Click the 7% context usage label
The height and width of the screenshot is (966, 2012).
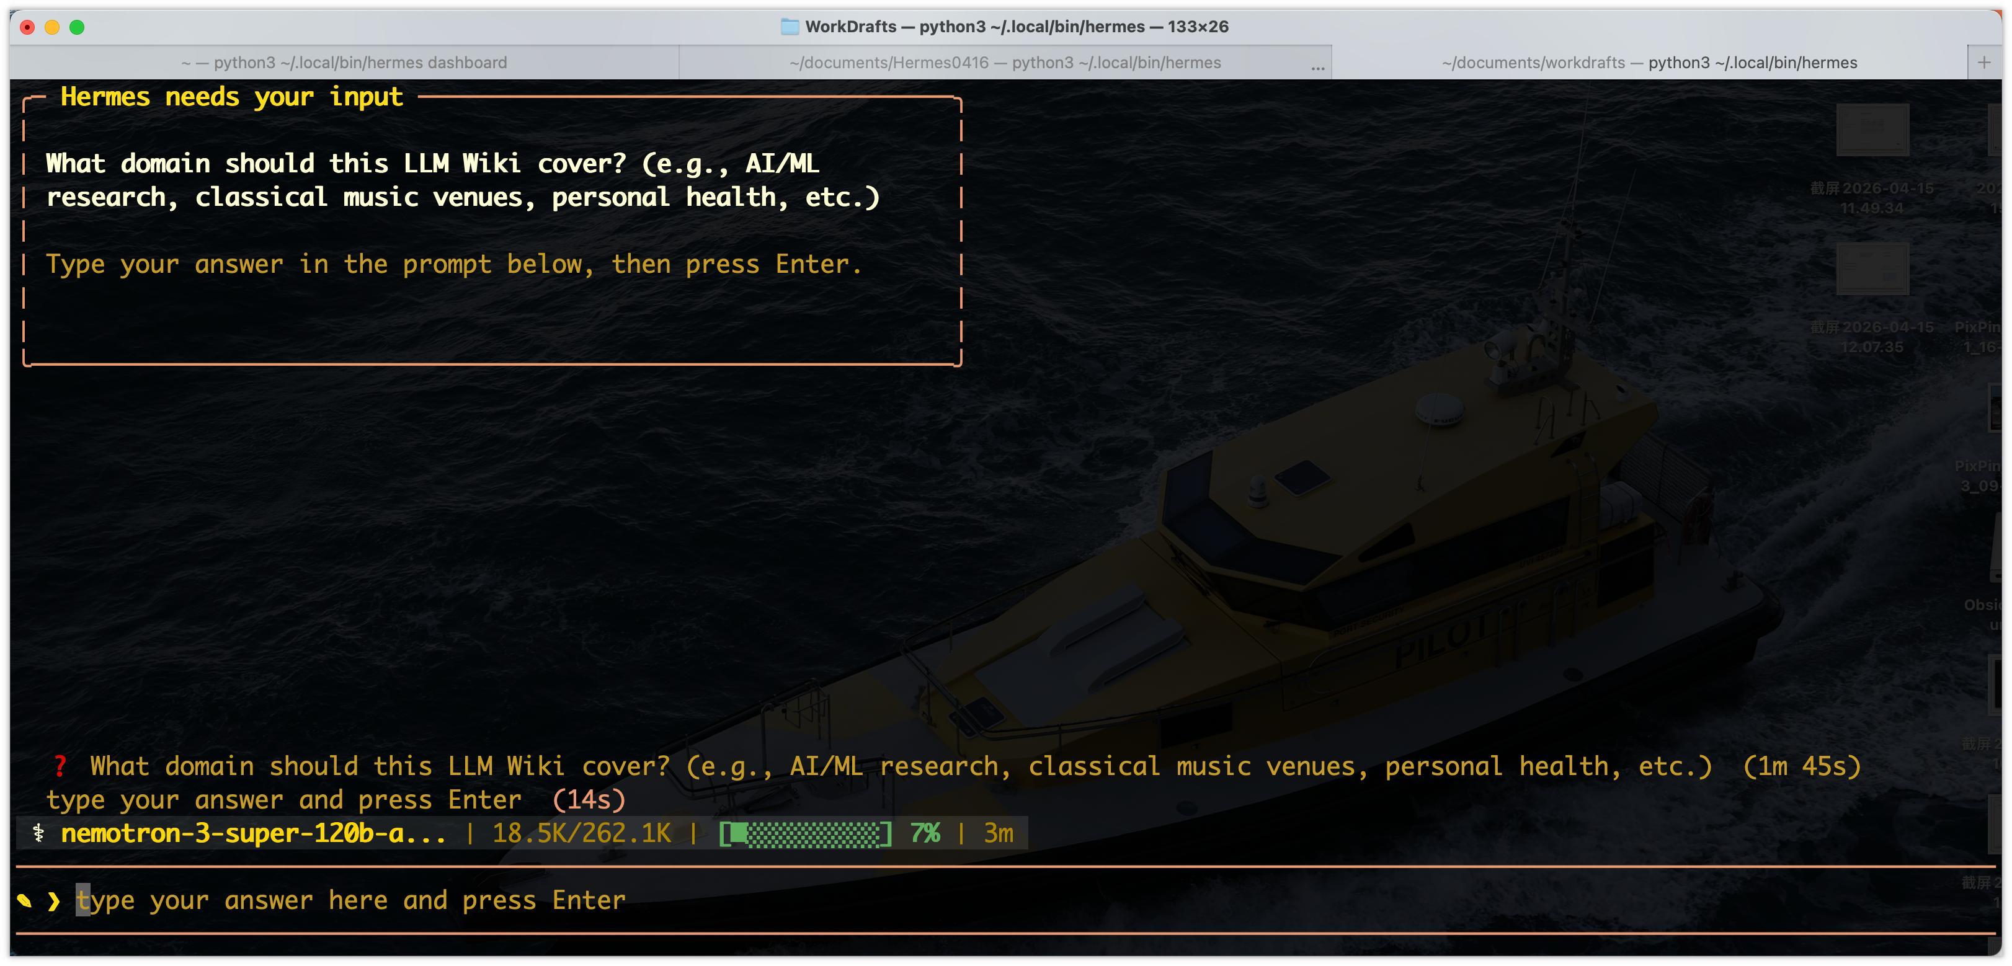pos(925,833)
